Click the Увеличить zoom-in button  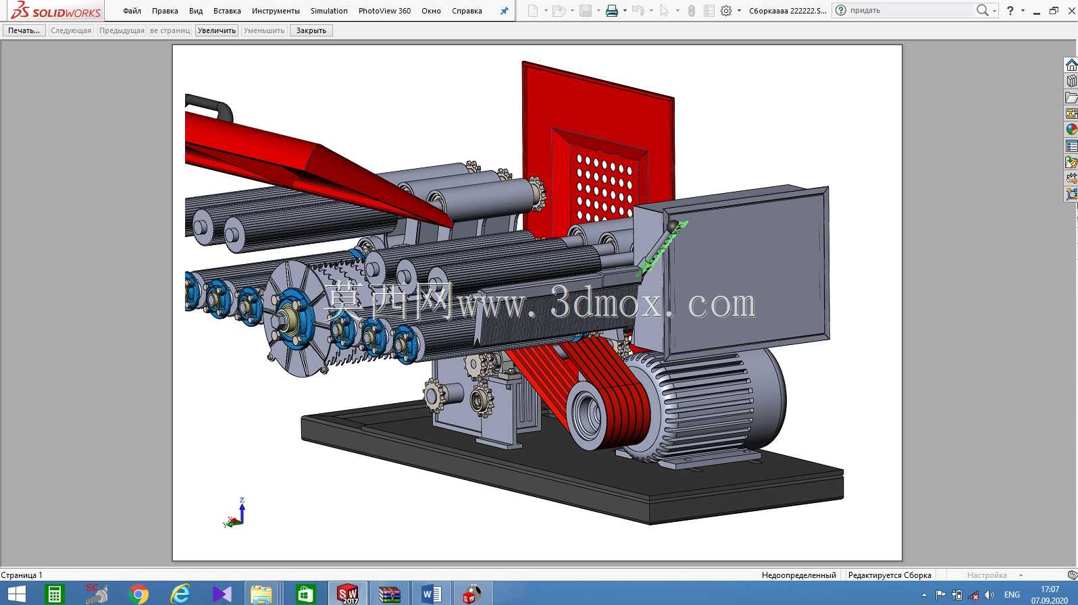pos(217,30)
